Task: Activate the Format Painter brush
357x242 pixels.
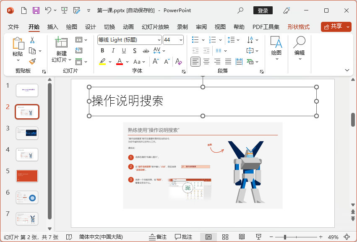Action: pos(32,62)
